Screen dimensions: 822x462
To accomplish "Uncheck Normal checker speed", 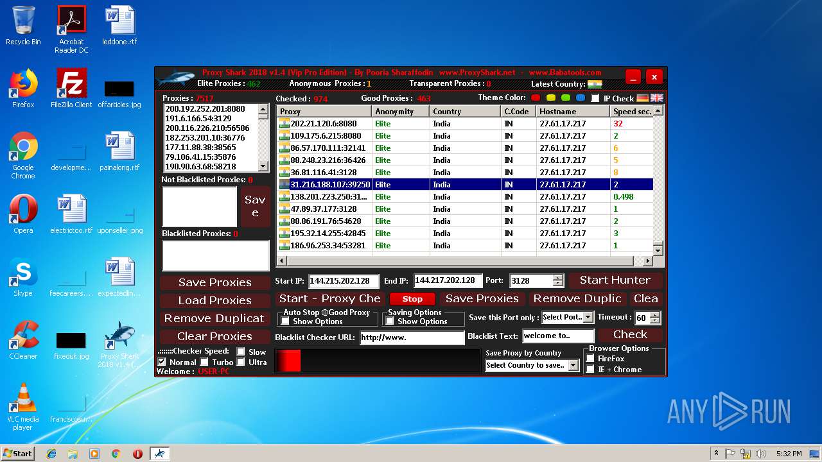I will (162, 362).
